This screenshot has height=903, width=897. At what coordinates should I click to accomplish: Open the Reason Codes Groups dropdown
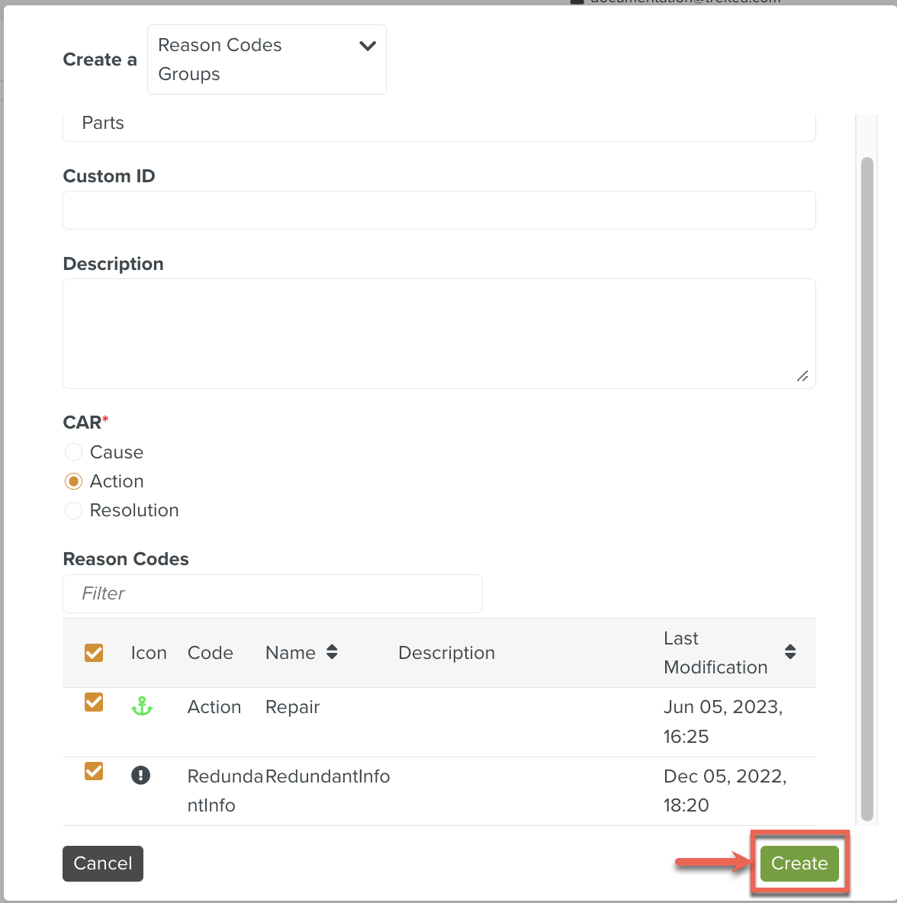266,59
